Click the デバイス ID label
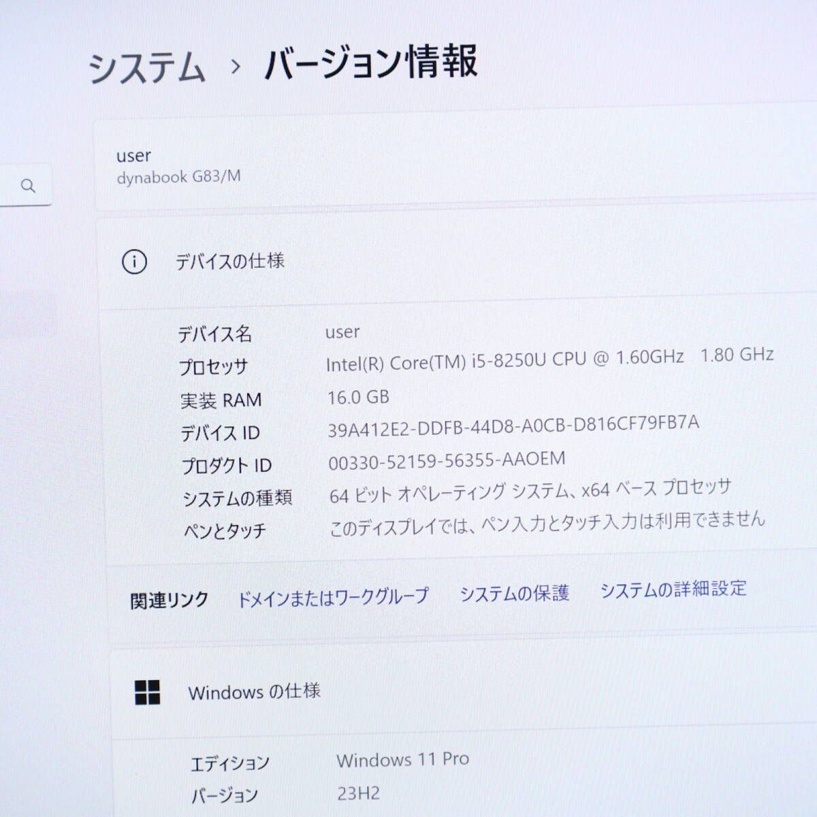Viewport: 817px width, 817px height. pyautogui.click(x=221, y=433)
